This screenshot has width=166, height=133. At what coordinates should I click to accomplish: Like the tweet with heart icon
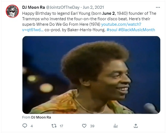click(x=84, y=126)
